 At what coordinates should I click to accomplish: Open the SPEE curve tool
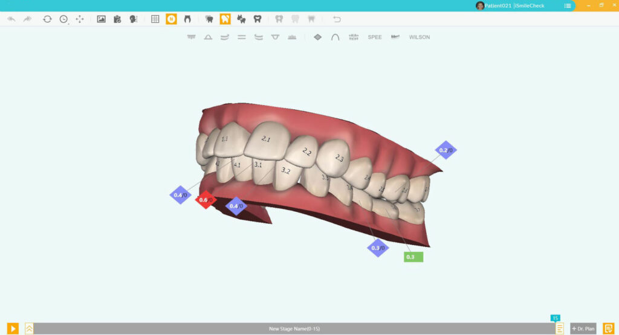[x=375, y=37]
